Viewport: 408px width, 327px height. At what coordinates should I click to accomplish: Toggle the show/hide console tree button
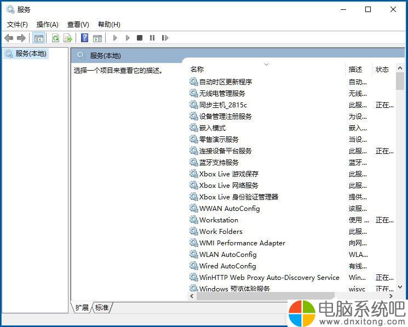(38, 38)
